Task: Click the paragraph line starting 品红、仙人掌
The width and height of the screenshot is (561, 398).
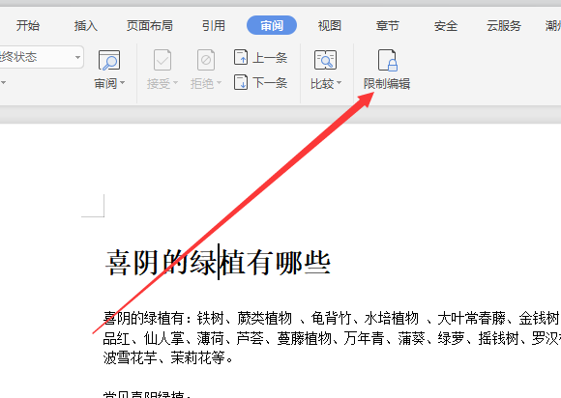Action: click(x=332, y=338)
